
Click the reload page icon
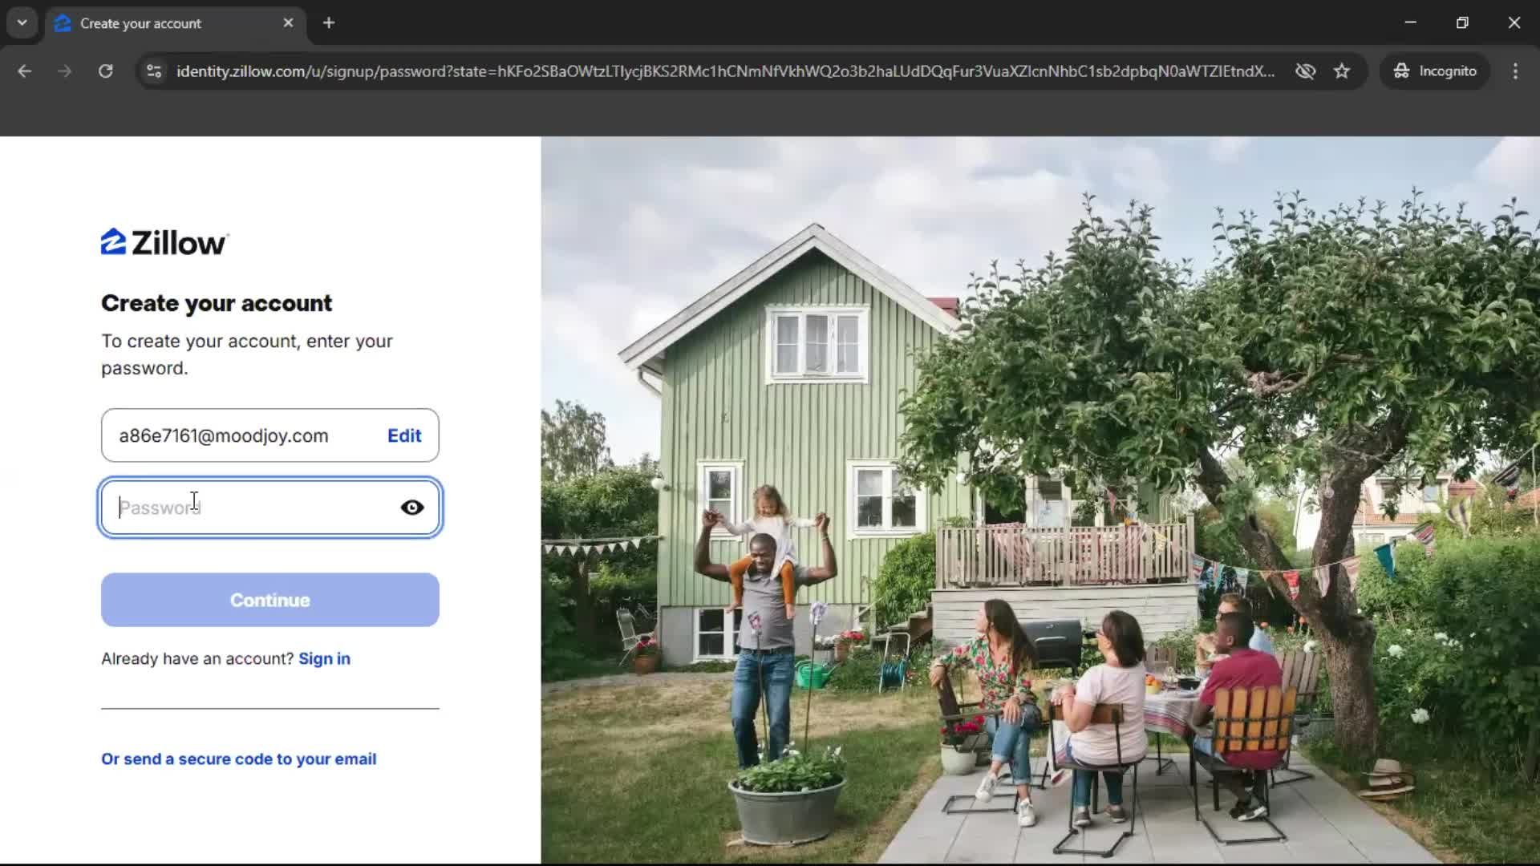(x=105, y=71)
